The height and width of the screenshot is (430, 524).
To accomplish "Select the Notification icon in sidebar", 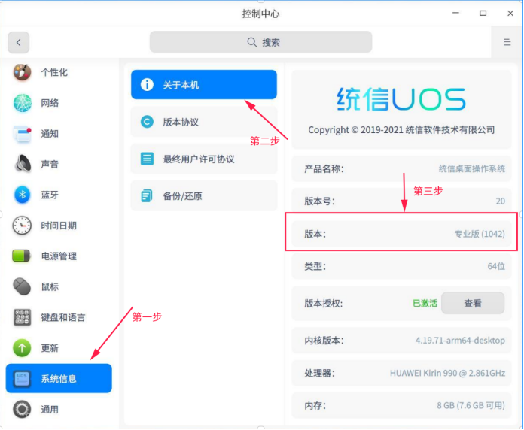I will coord(22,134).
